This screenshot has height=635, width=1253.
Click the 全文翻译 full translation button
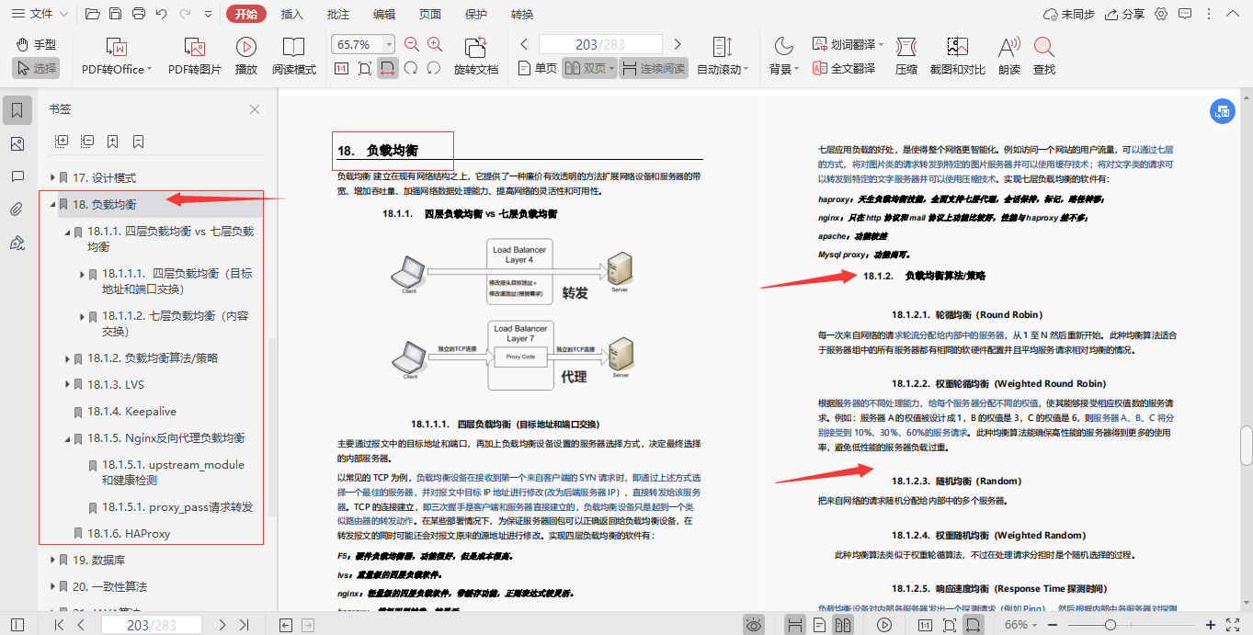[844, 68]
